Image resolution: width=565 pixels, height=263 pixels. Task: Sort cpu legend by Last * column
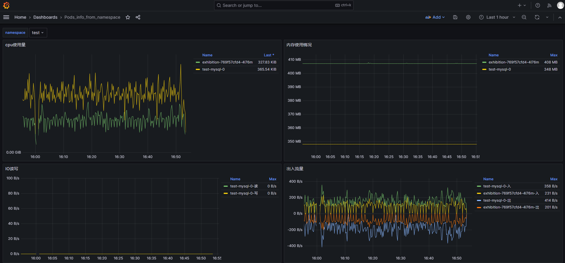[269, 55]
